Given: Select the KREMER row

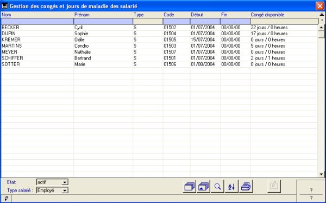Looking at the screenshot, I should 159,40.
